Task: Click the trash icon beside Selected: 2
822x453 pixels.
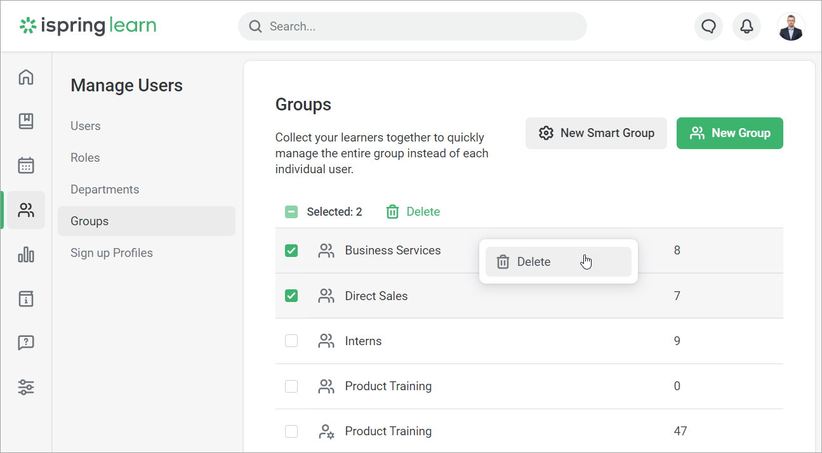Action: pos(393,212)
